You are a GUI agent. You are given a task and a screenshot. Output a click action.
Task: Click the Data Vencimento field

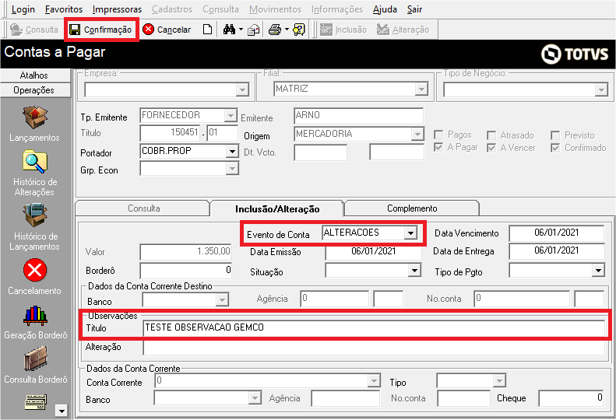556,233
